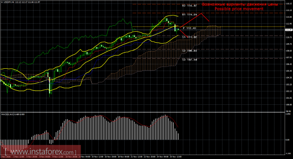Select the S3 107.40 support level label
The width and height of the screenshot is (293, 159).
tap(189, 59)
